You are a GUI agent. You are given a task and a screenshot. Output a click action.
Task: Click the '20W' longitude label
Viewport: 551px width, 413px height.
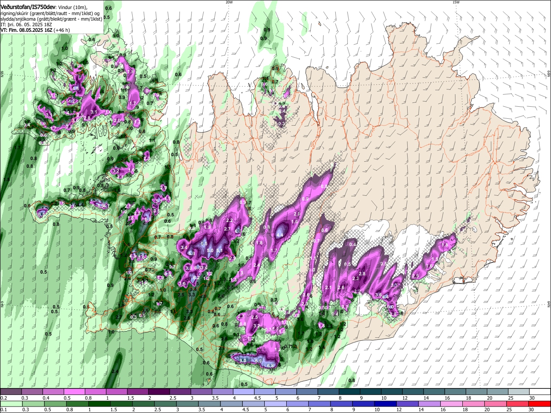[229, 2]
